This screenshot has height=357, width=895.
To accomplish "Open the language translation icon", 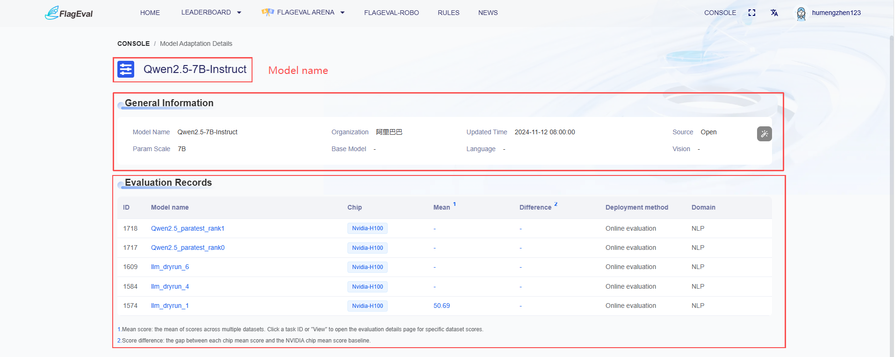I will pyautogui.click(x=774, y=13).
